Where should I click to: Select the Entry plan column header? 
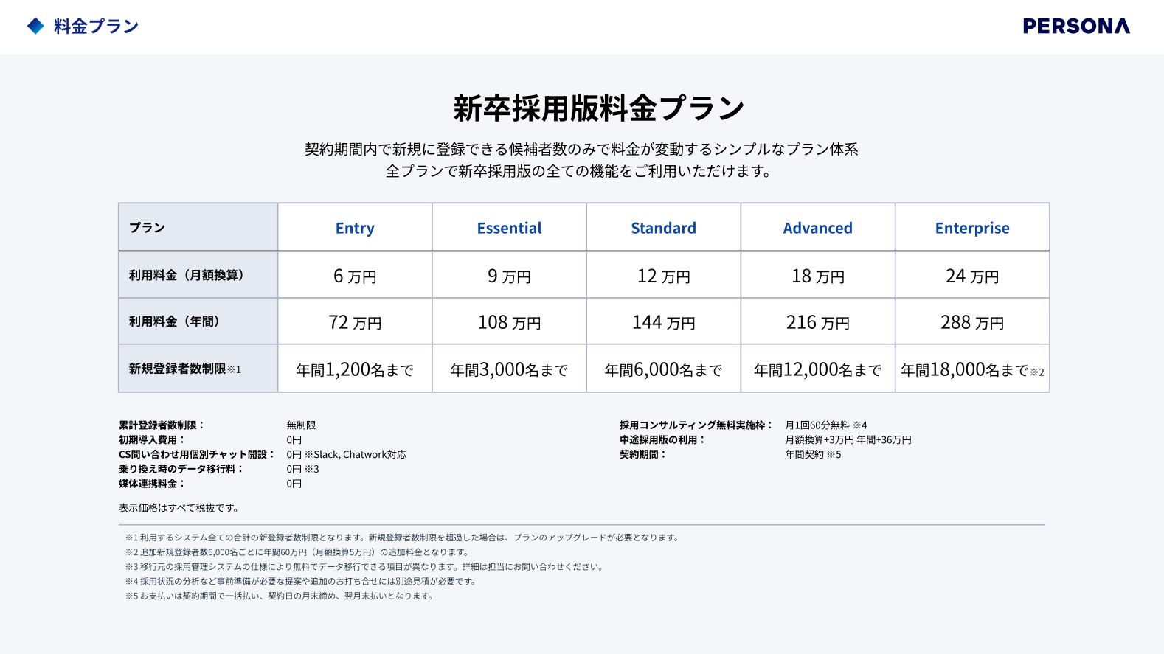[x=355, y=228]
